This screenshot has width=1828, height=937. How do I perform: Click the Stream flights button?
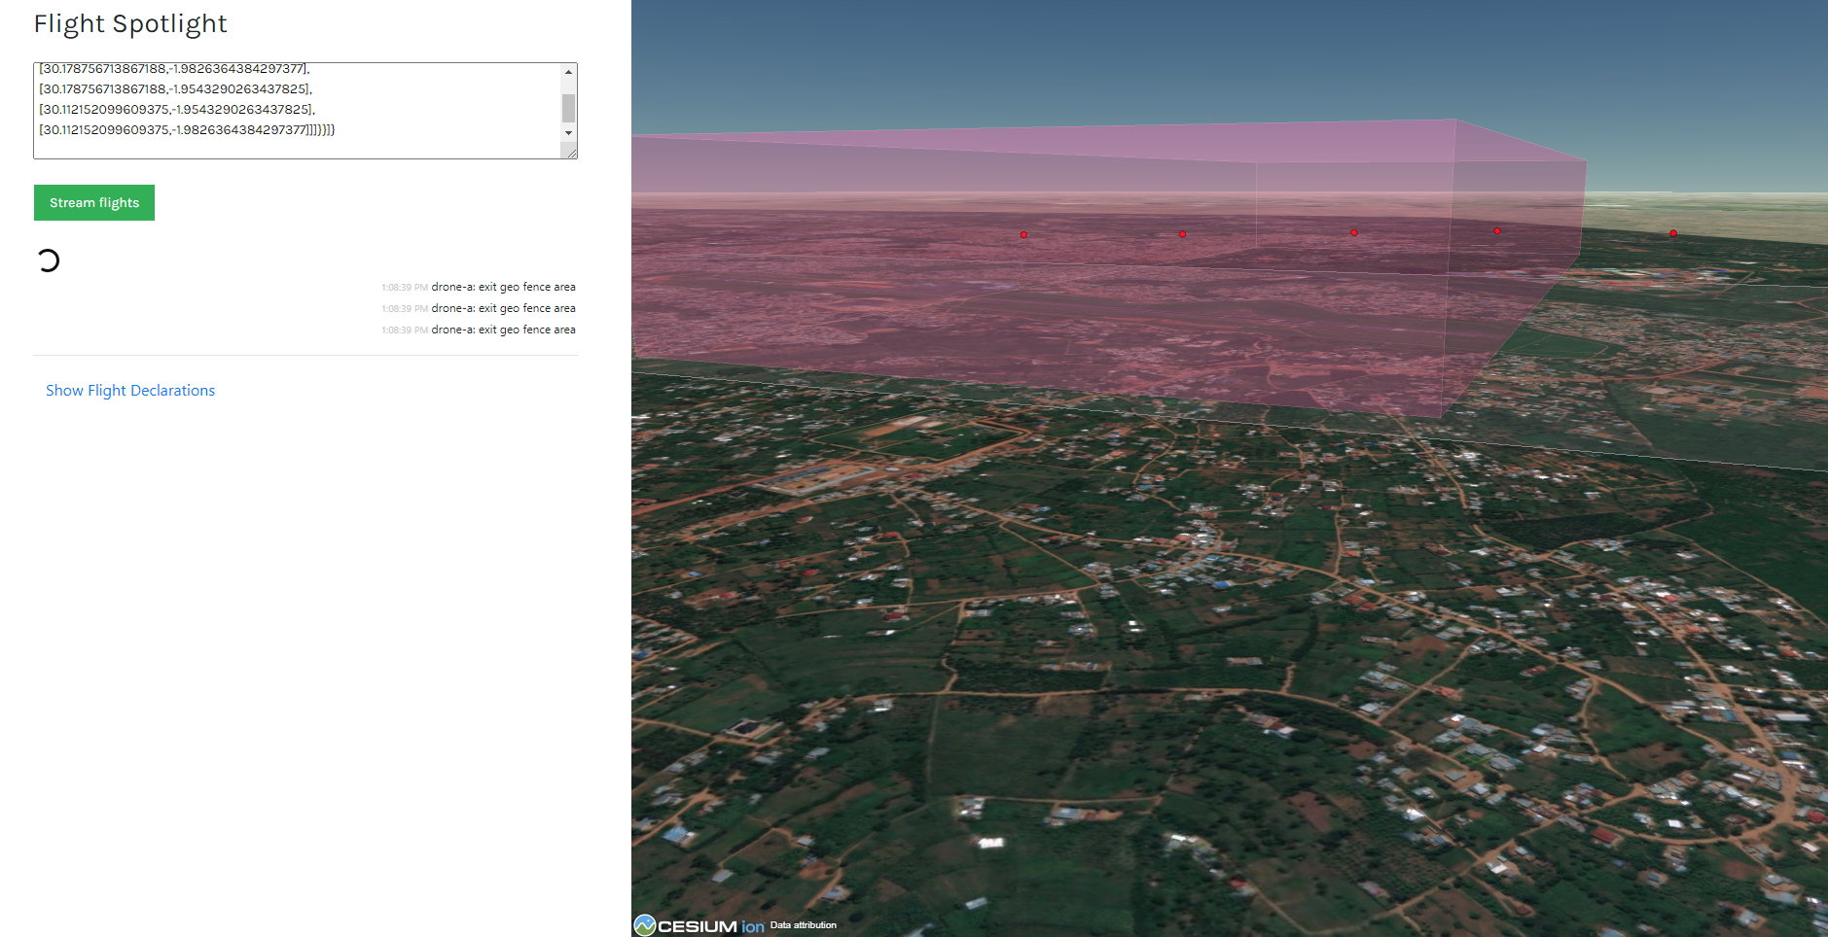tap(94, 203)
